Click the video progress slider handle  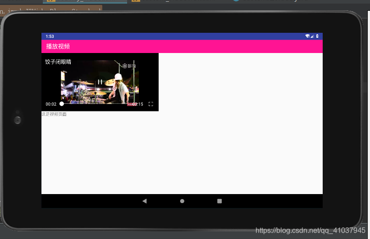[62, 104]
